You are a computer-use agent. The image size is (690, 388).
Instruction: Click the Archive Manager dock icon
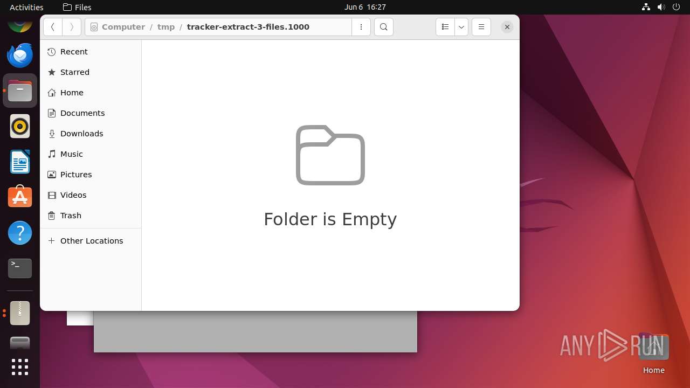coord(20,313)
